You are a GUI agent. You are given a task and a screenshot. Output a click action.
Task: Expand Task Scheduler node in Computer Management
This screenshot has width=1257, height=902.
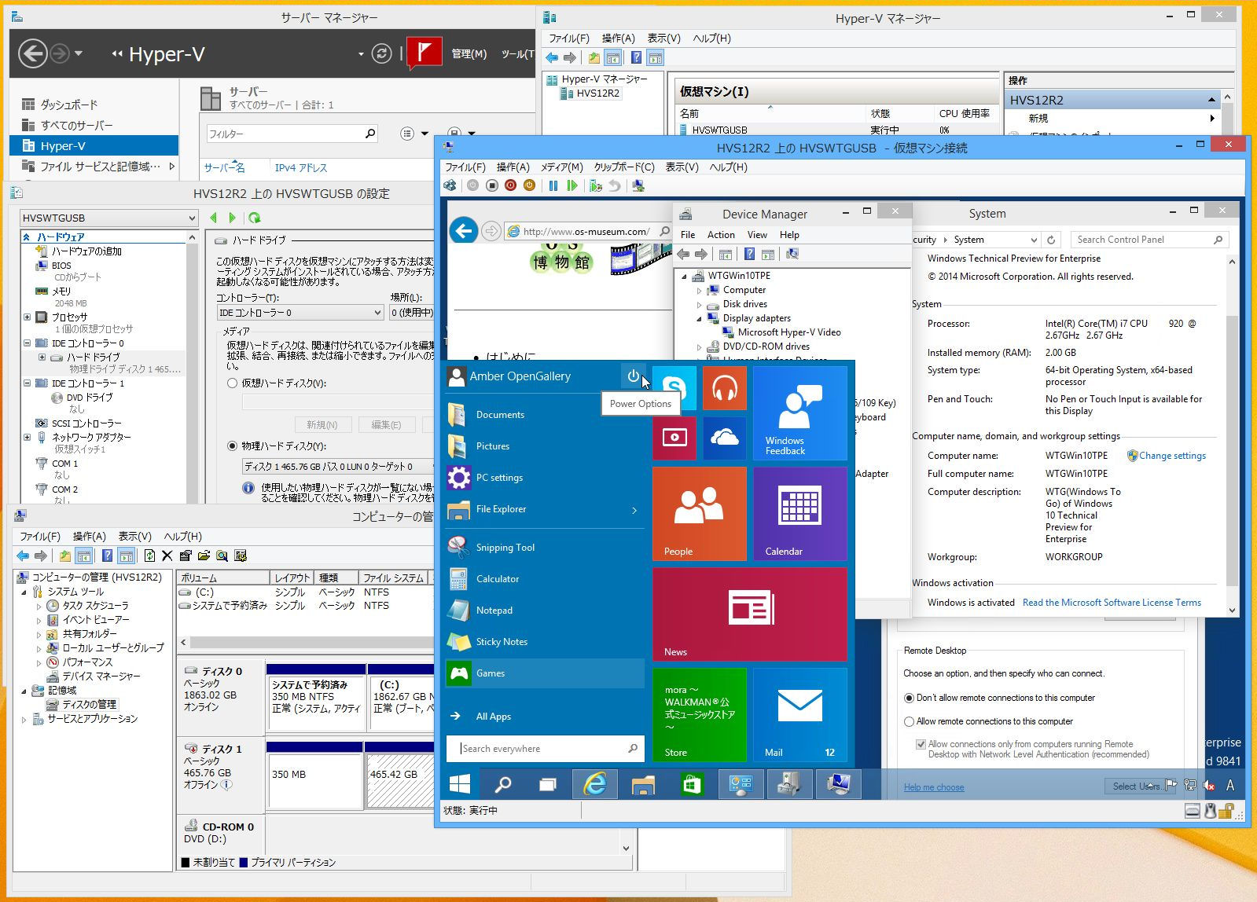pos(39,606)
